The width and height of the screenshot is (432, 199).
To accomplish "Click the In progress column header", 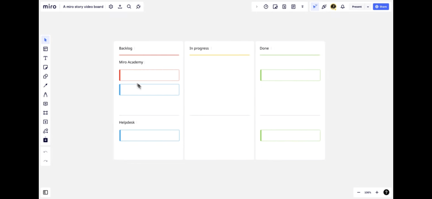I will coord(199,48).
